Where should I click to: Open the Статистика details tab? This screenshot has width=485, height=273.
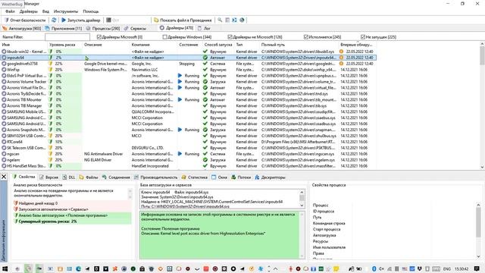coord(194,177)
